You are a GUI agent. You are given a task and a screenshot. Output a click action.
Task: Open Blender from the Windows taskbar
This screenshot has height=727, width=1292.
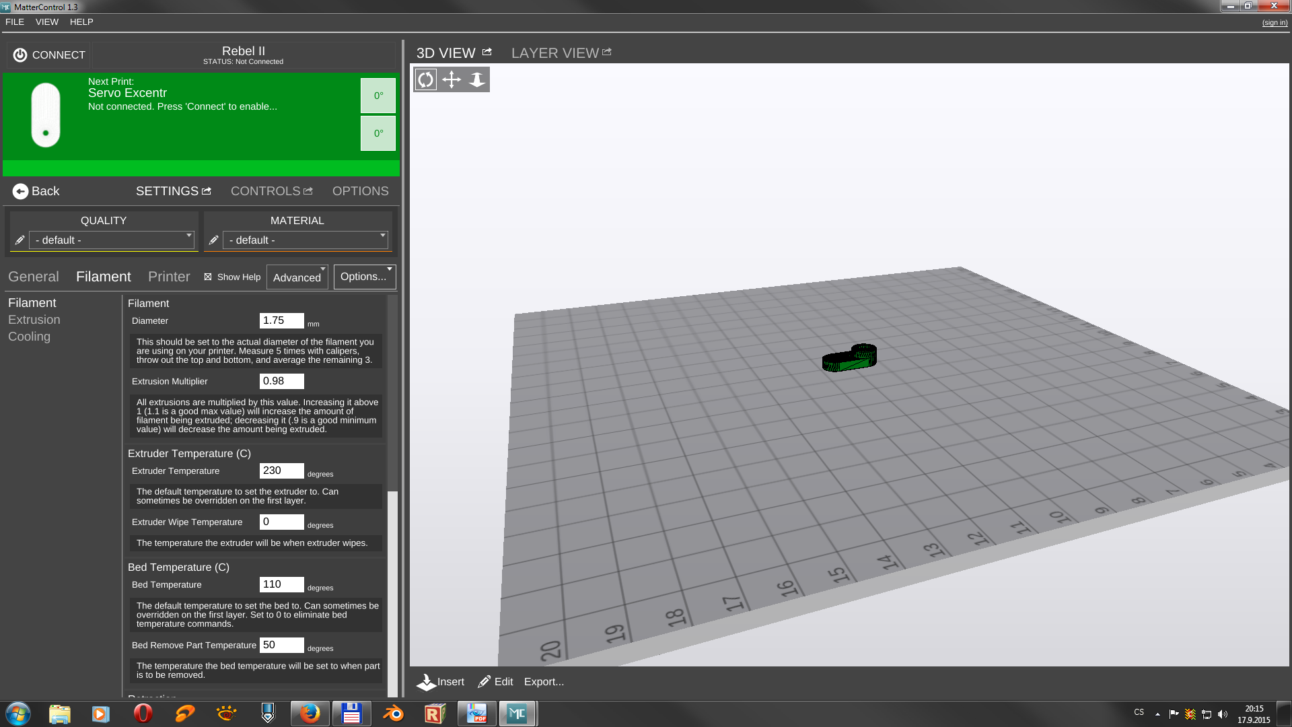pyautogui.click(x=393, y=714)
